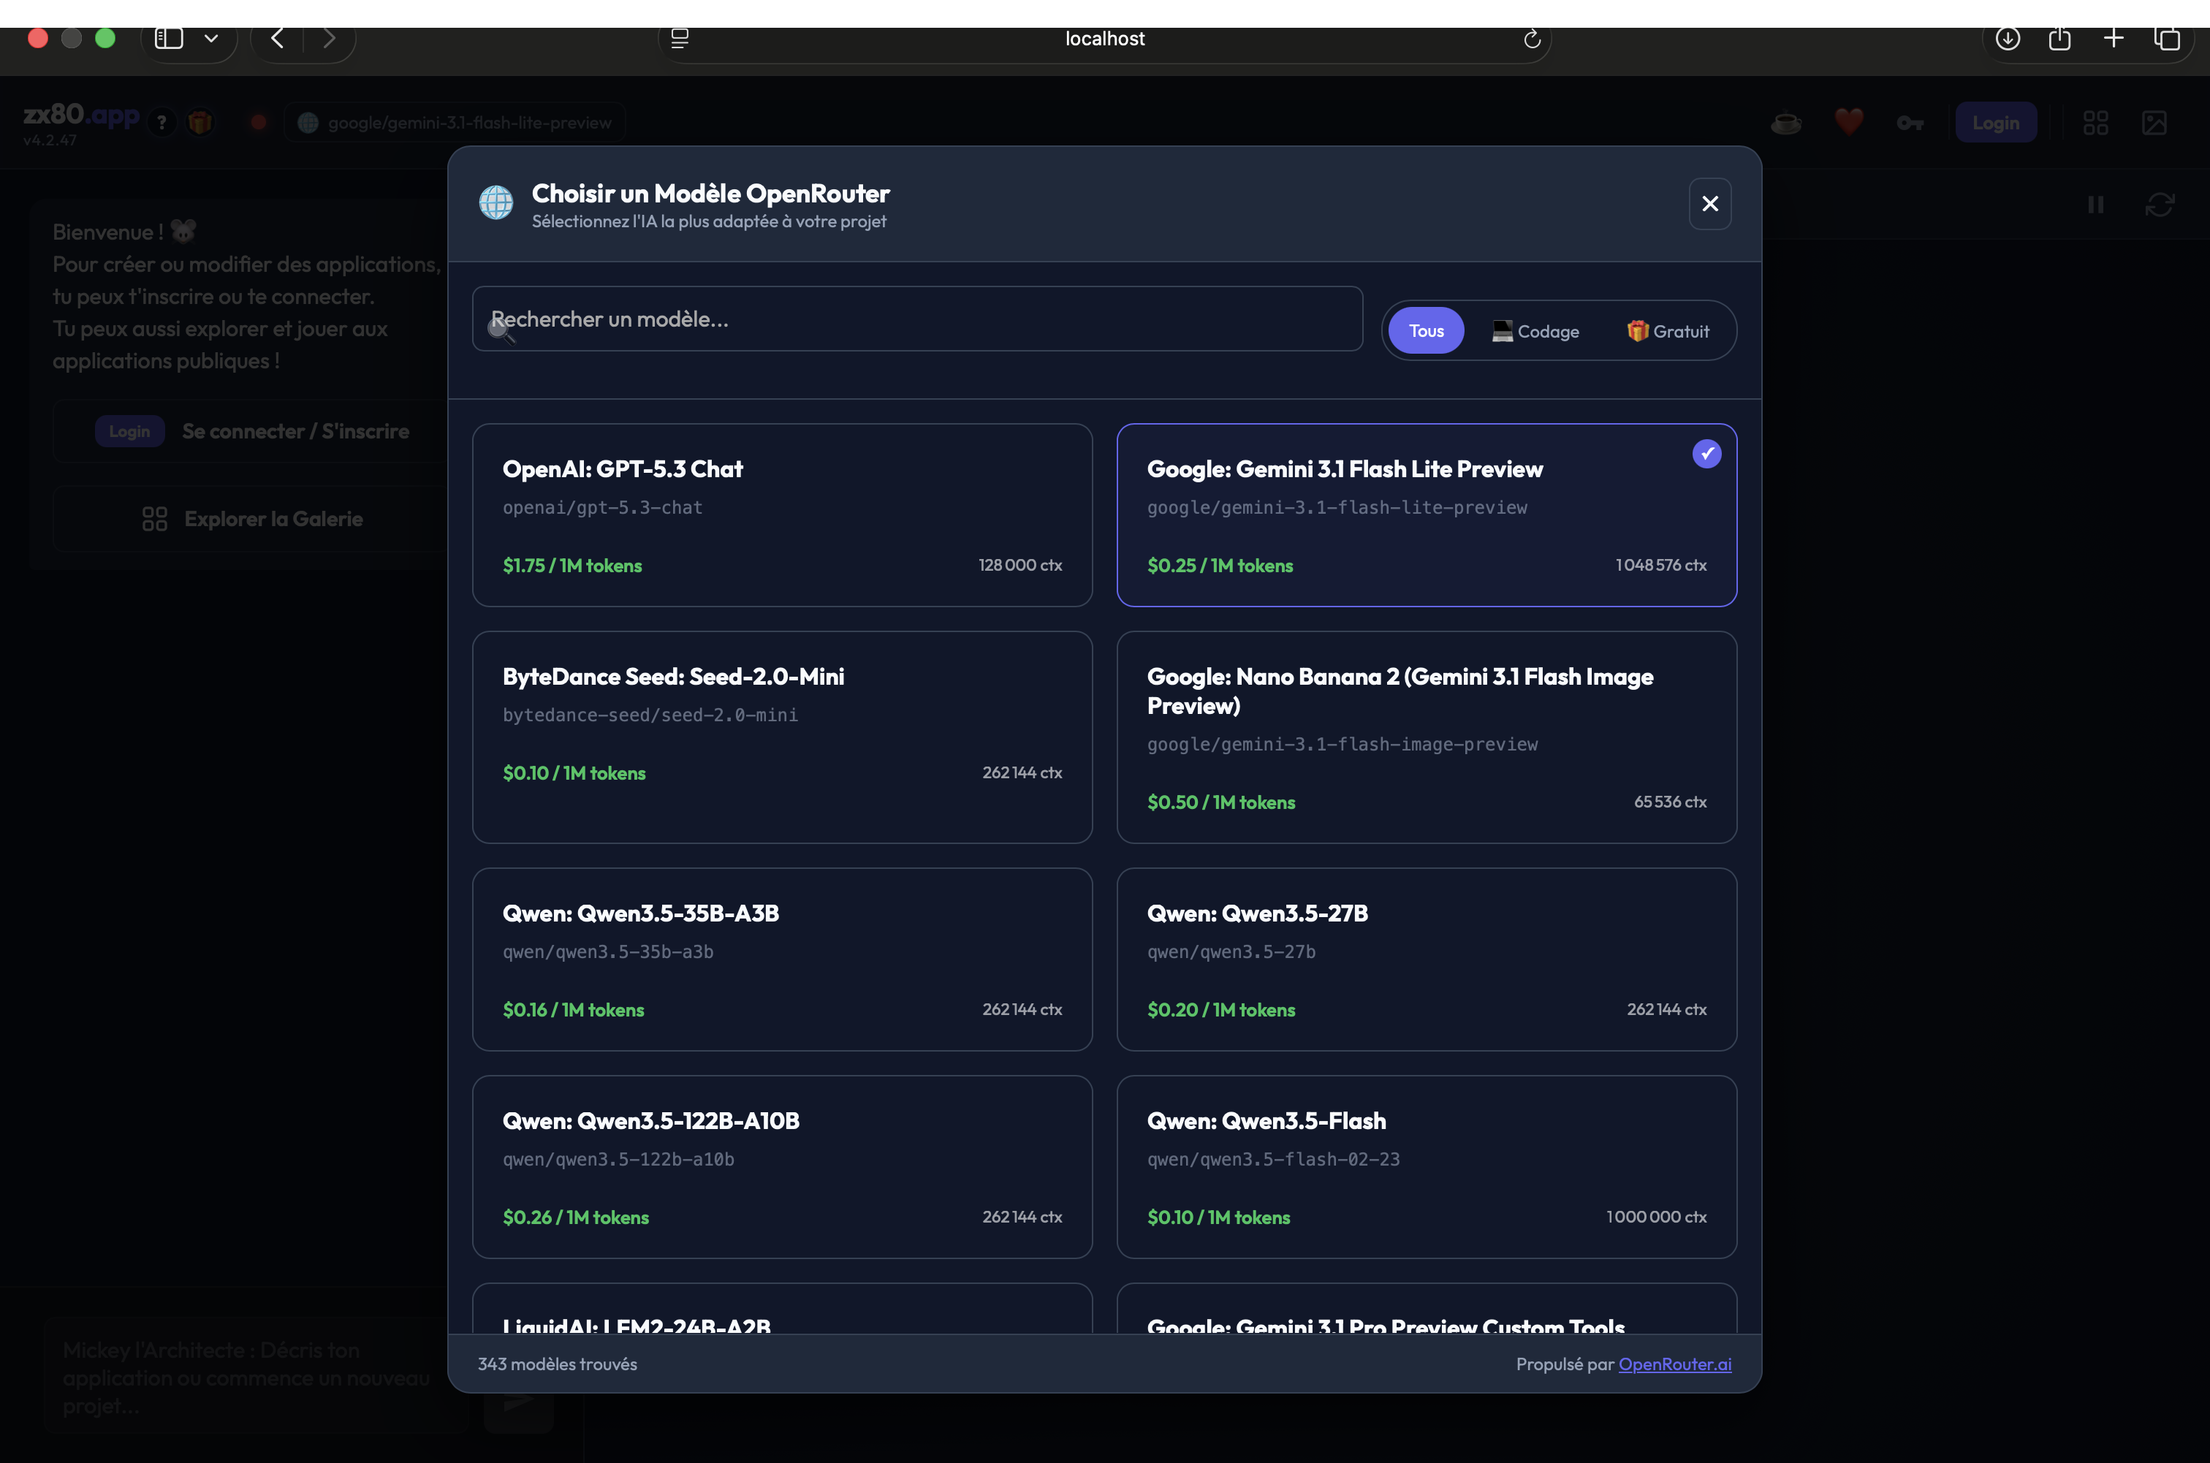Choose Qwen3.5-35B-A3B model card
Screen dimensions: 2210x1463
[x=782, y=959]
